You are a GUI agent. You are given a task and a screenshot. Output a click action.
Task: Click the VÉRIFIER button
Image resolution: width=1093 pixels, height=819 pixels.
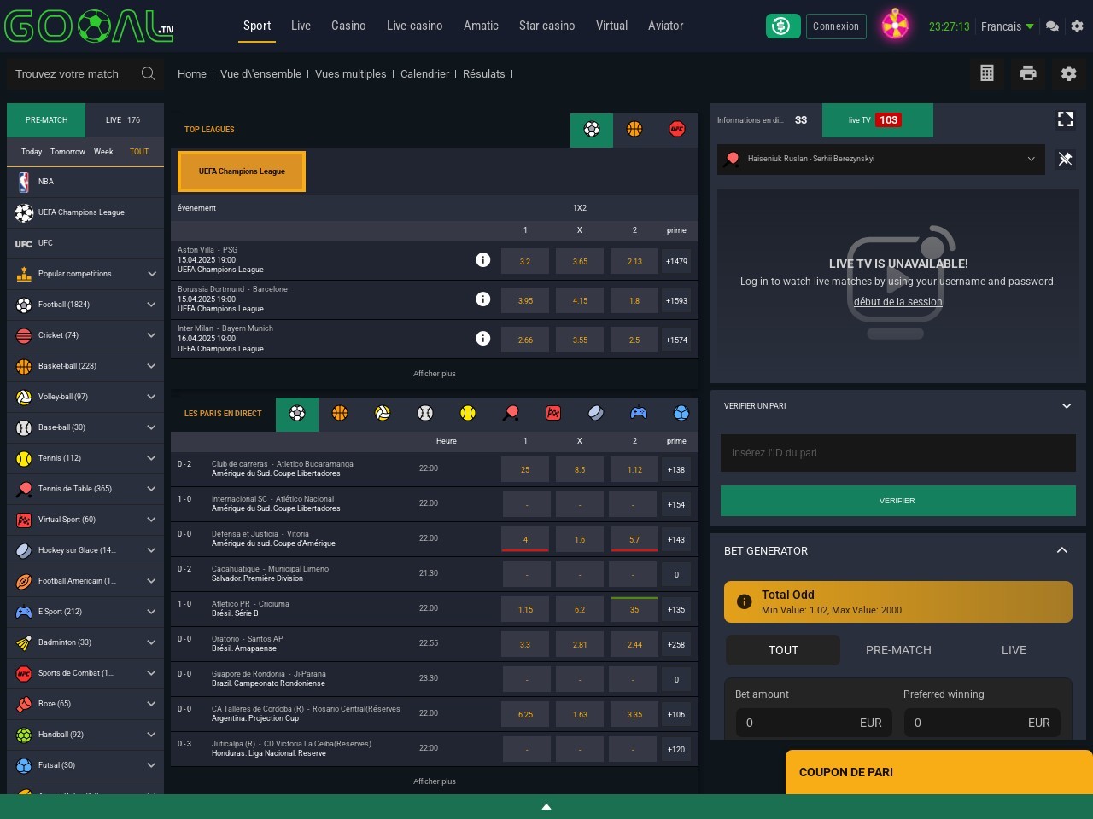pyautogui.click(x=898, y=501)
